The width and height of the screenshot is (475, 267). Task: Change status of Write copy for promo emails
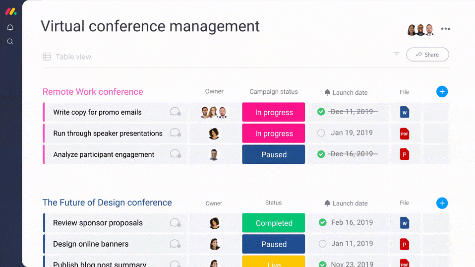(x=274, y=112)
